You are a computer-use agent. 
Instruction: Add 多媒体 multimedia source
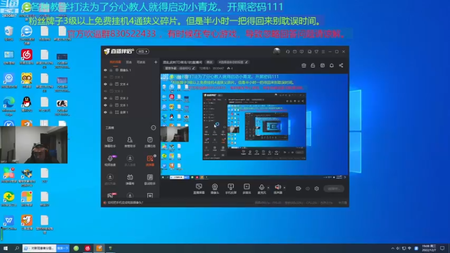(x=246, y=189)
